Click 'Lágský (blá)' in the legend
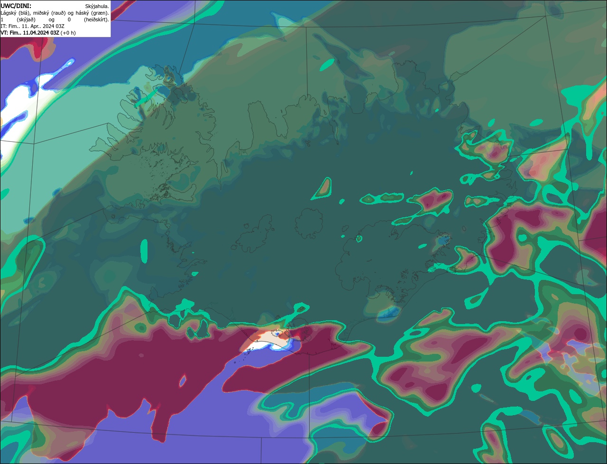The height and width of the screenshot is (464, 607). tap(14, 13)
